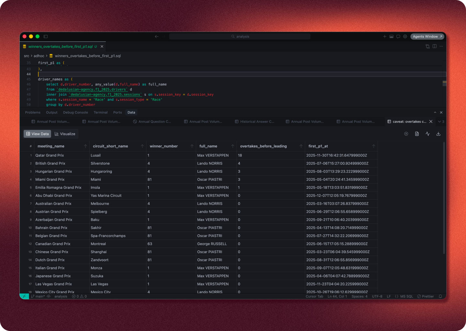466x331 pixels.
Task: Open the Terminal panel tab
Action: [x=101, y=112]
